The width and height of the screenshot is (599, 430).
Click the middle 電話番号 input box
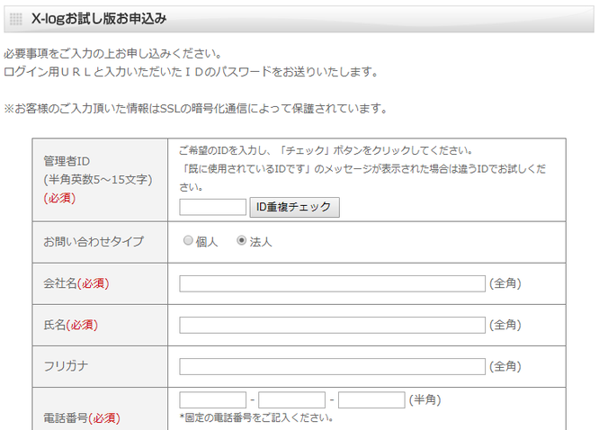[292, 400]
